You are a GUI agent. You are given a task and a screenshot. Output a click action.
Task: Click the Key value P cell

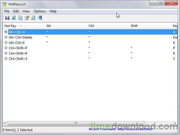click(174, 48)
